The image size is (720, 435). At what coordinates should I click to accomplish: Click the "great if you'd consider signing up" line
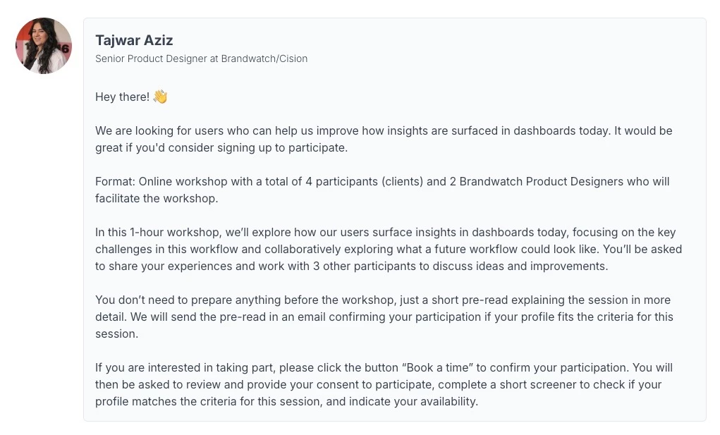(184, 147)
